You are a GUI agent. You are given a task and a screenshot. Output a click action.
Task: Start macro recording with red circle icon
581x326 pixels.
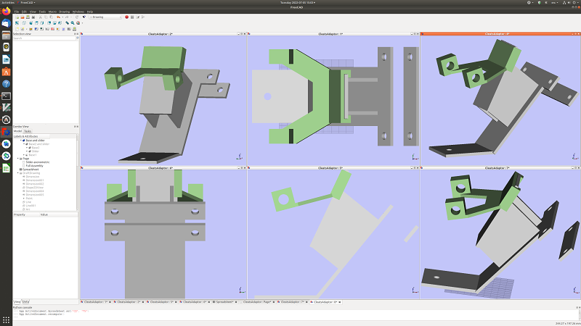coord(126,17)
